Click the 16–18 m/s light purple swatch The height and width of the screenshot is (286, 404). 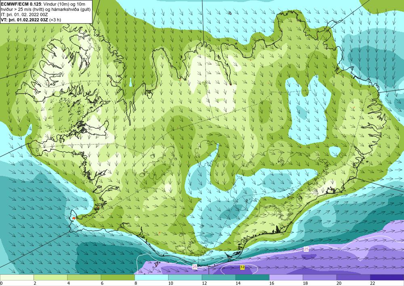tap(286, 277)
